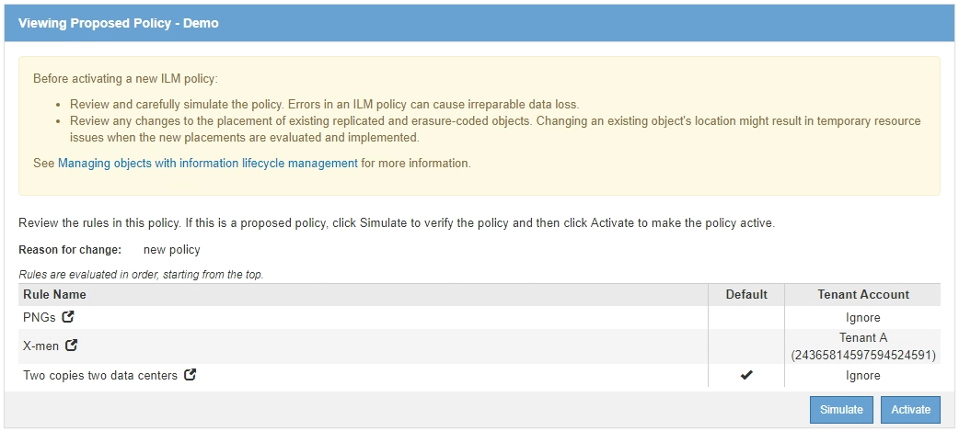Click the Ignore value in the PNGs row
The image size is (959, 431).
click(x=862, y=317)
